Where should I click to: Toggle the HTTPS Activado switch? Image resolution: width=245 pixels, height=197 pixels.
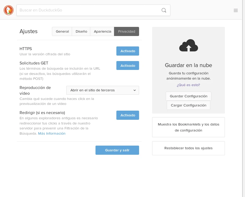coord(128,51)
